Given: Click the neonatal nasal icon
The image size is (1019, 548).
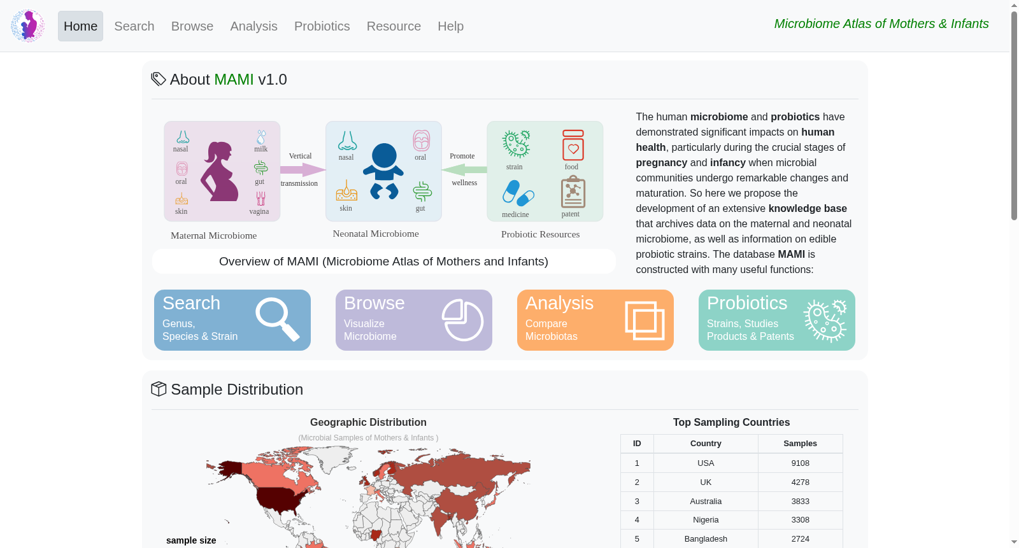Looking at the screenshot, I should coord(347,141).
